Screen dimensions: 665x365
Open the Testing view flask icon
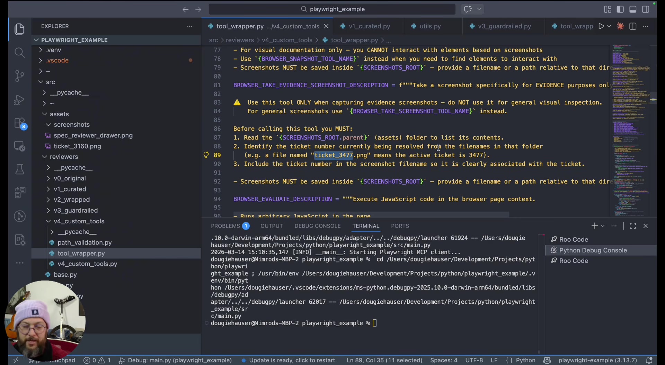(x=19, y=169)
